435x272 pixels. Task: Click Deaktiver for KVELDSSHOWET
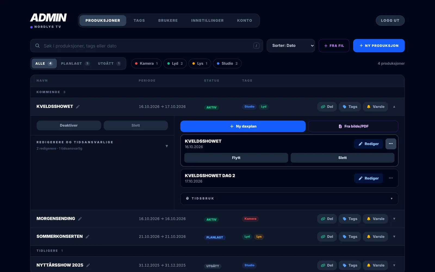pos(69,125)
